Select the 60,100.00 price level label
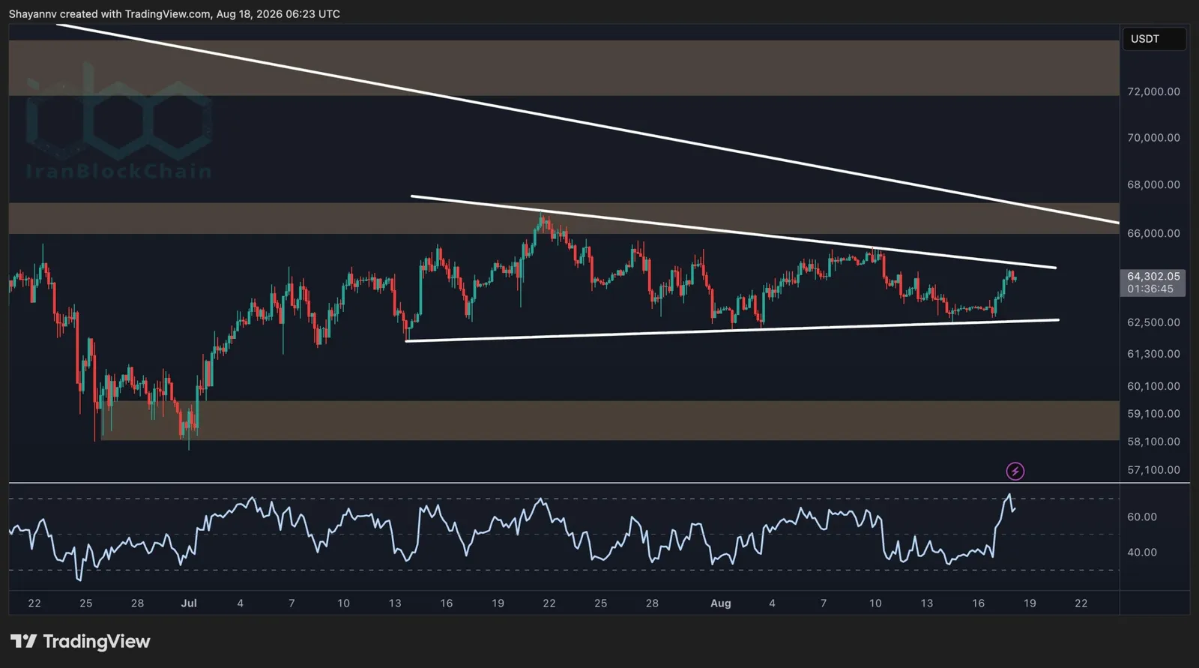The height and width of the screenshot is (668, 1199). (1153, 386)
